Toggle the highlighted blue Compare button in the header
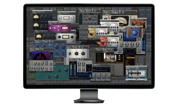Image resolution: width=178 pixels, height=107 pixels. pos(116,13)
